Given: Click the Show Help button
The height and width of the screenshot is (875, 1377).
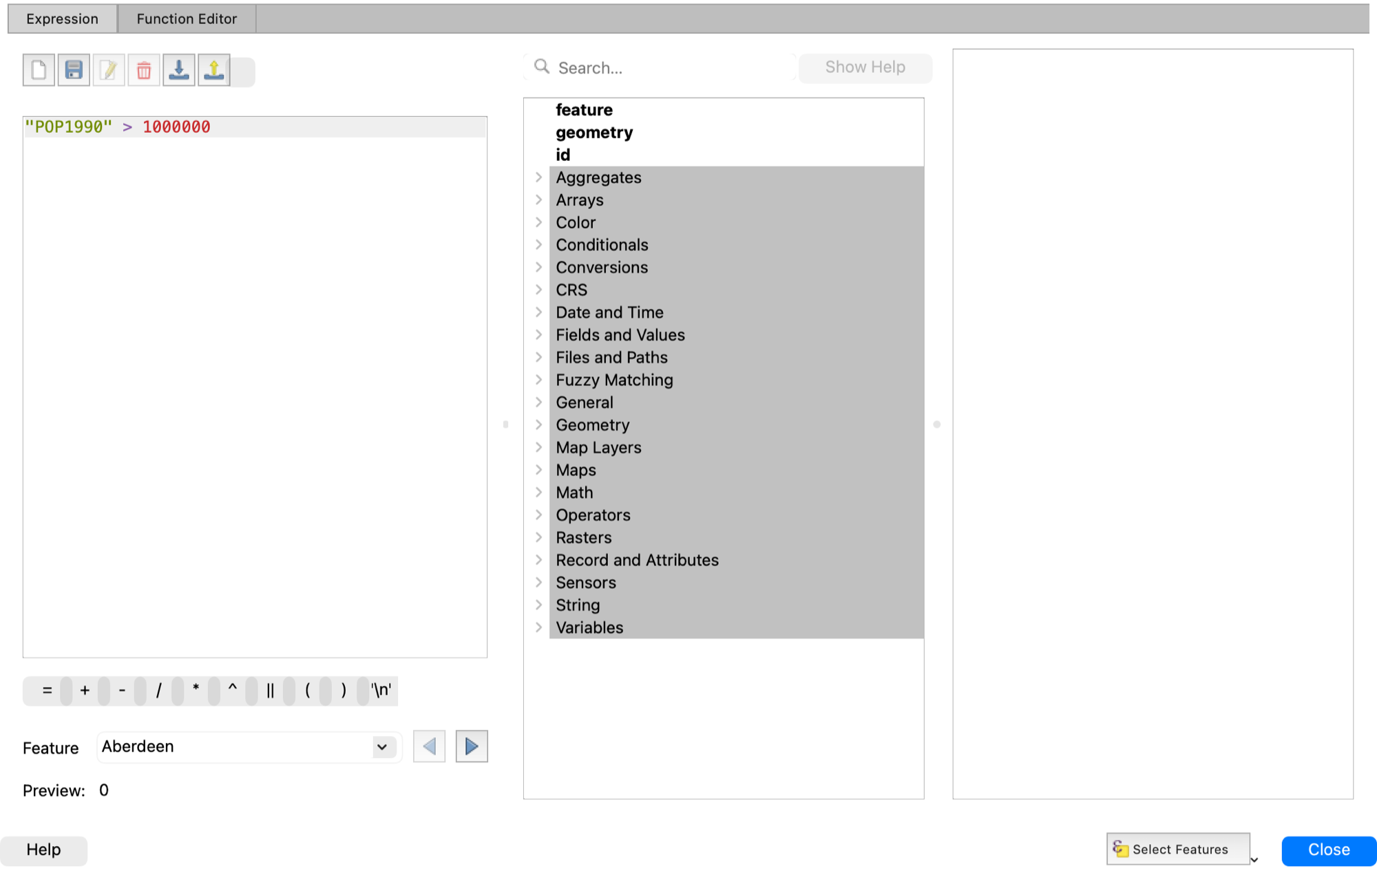Looking at the screenshot, I should coord(865,67).
